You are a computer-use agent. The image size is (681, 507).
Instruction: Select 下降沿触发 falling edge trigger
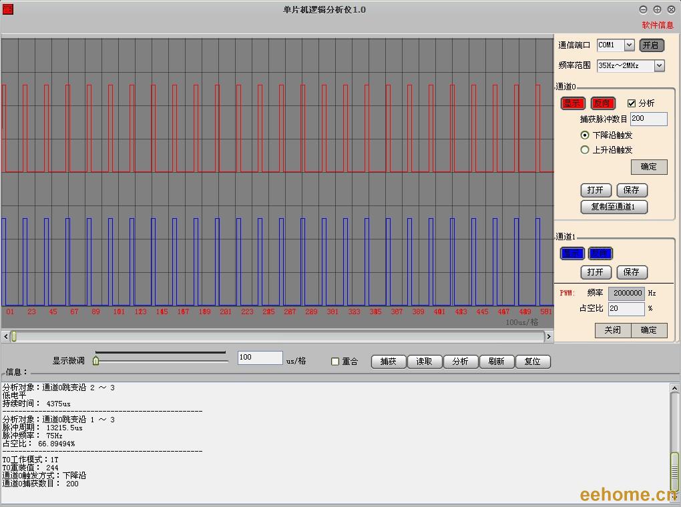click(585, 135)
